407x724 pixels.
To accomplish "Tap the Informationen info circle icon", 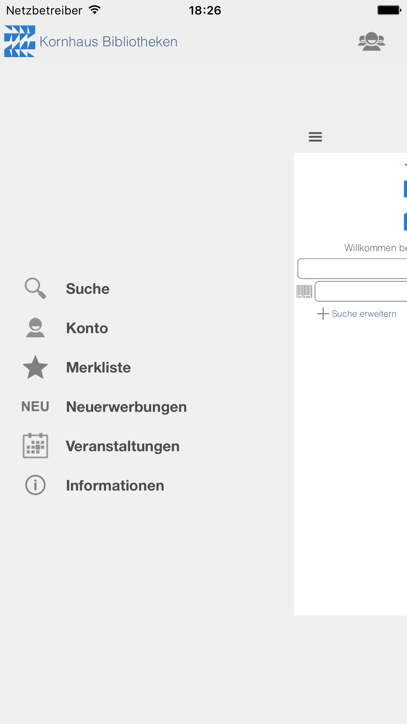I will 35,485.
